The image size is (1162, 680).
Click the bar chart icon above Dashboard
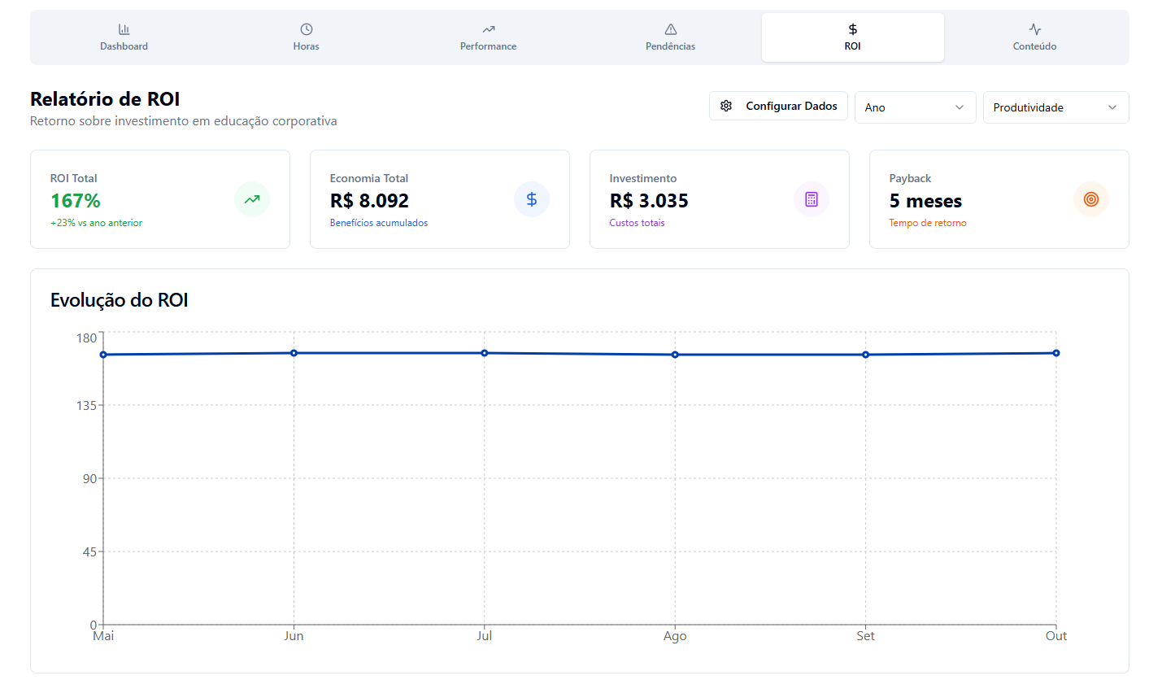tap(124, 29)
